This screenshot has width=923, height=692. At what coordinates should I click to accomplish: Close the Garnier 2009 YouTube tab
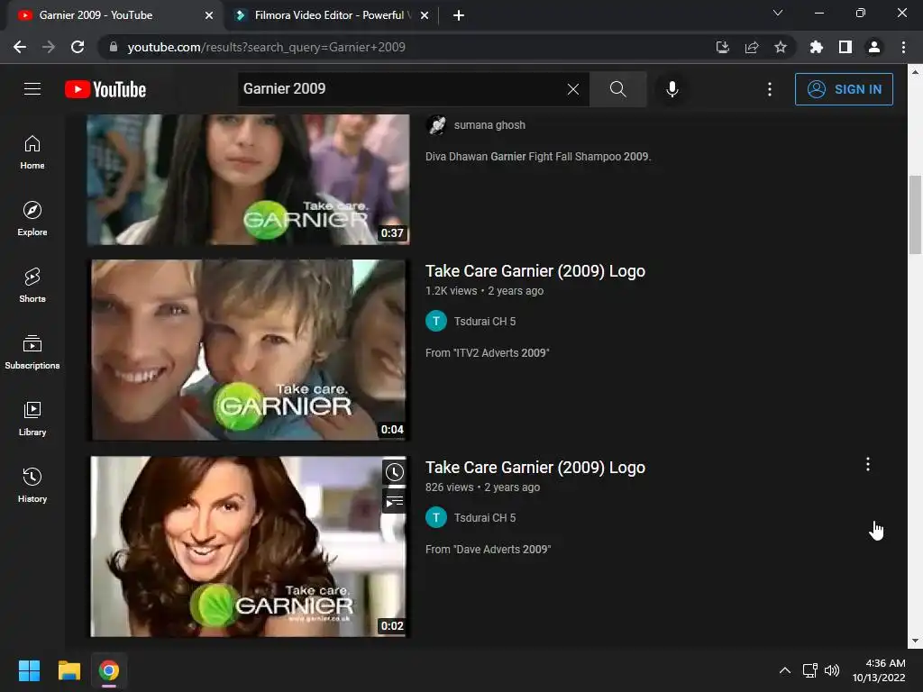pos(209,15)
